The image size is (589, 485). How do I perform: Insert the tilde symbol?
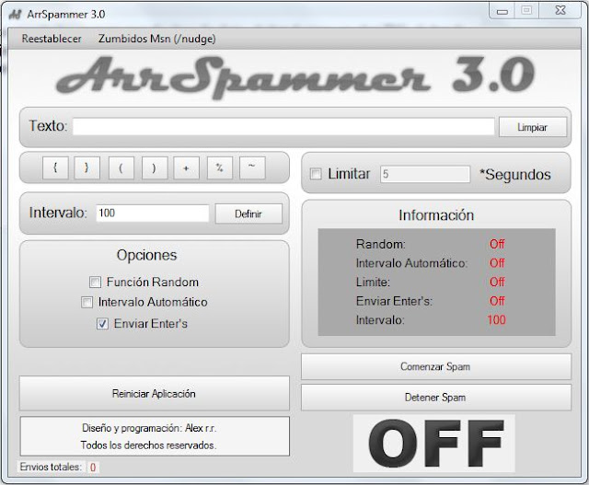click(x=252, y=167)
